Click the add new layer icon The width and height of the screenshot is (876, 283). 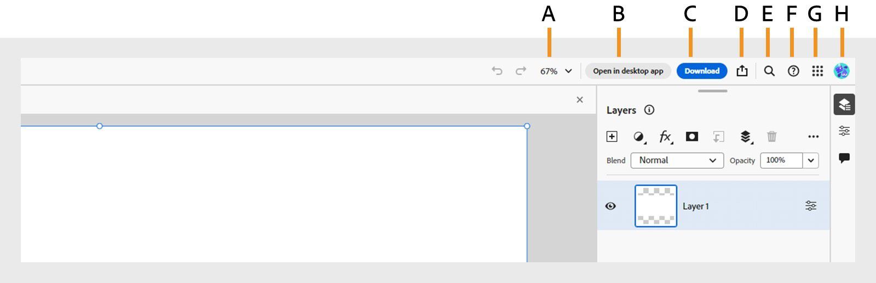612,137
